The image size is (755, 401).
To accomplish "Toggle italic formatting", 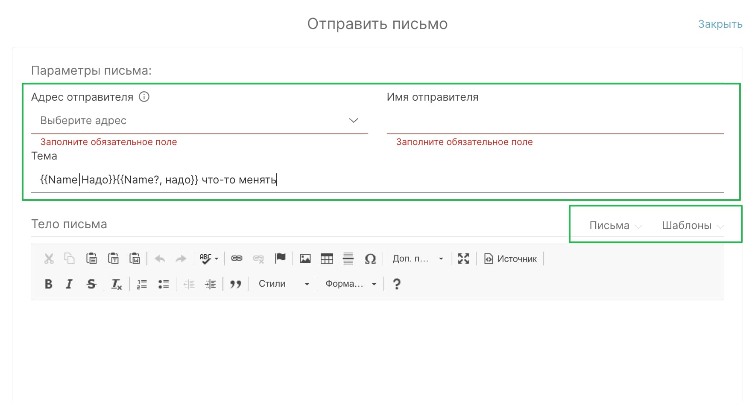I will tap(69, 284).
